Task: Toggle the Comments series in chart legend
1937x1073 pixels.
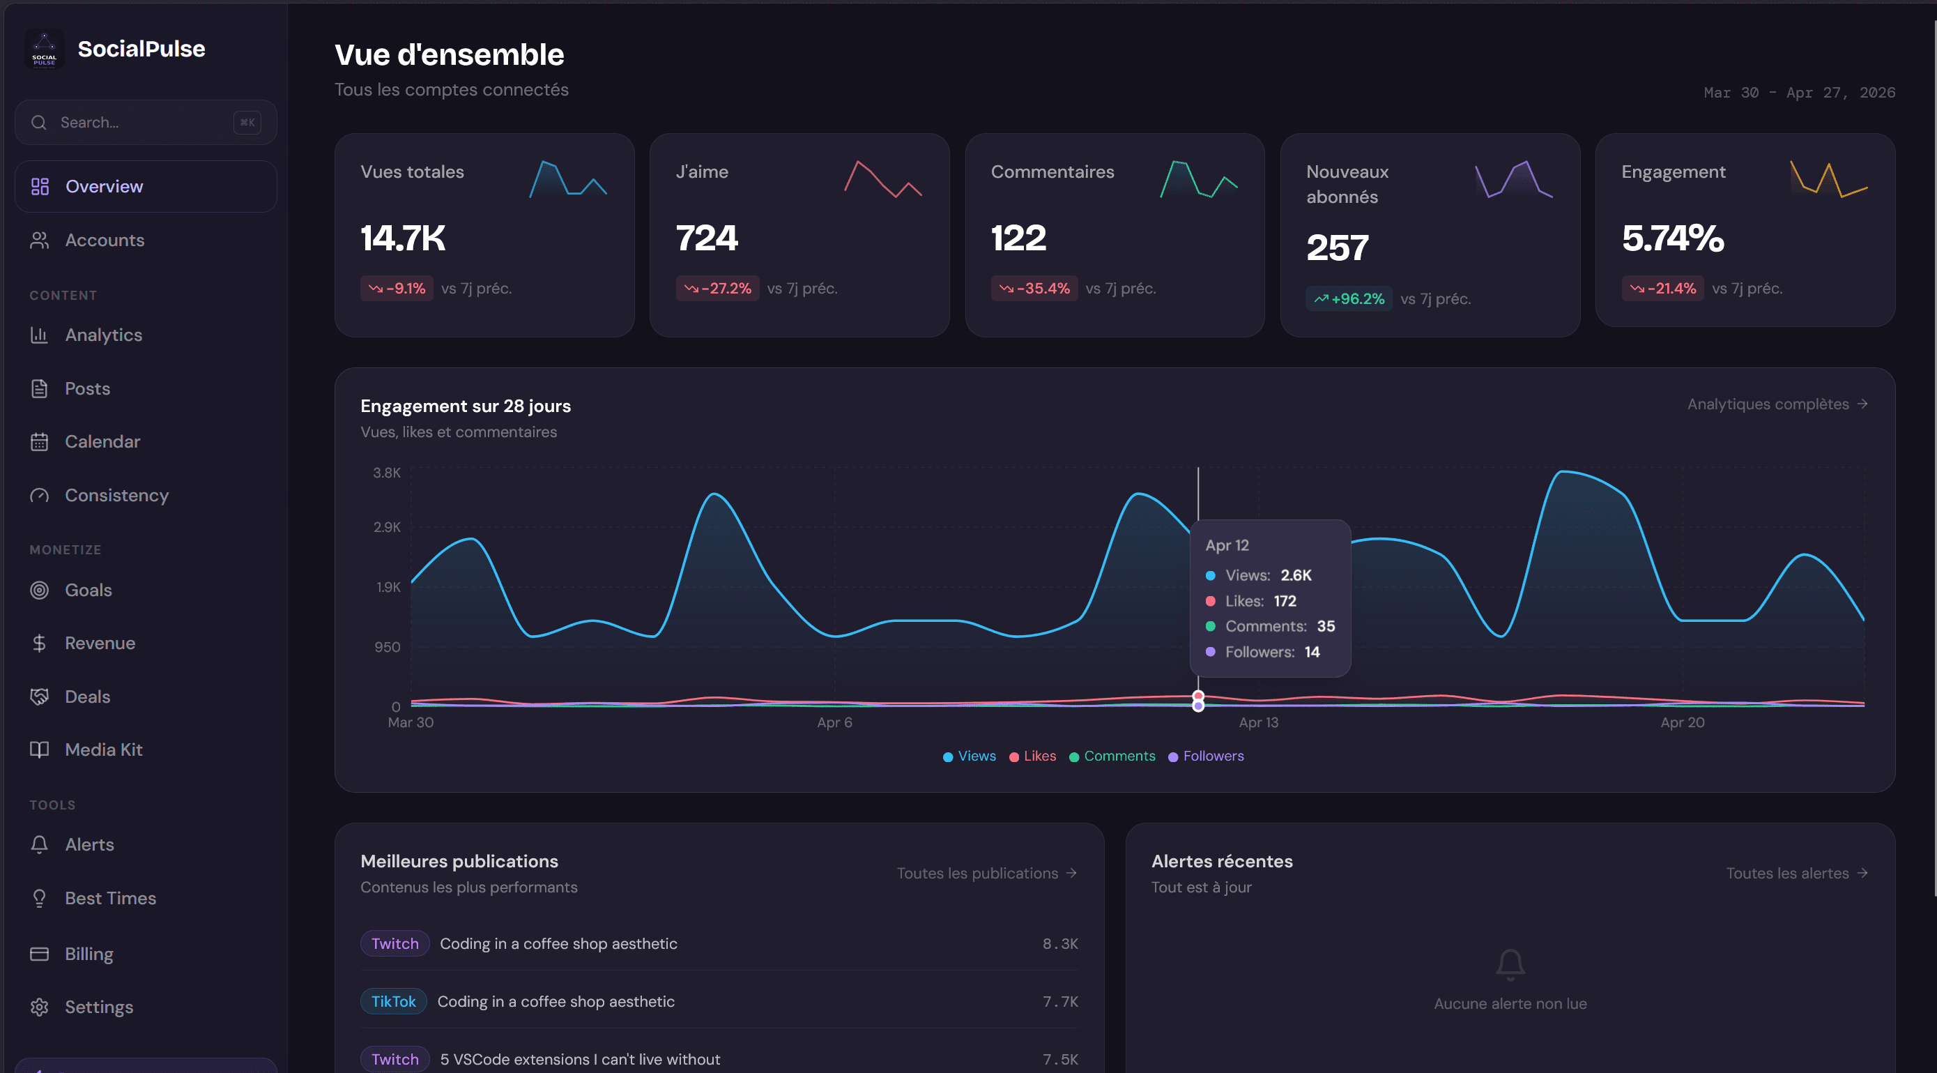Action: pos(1112,756)
